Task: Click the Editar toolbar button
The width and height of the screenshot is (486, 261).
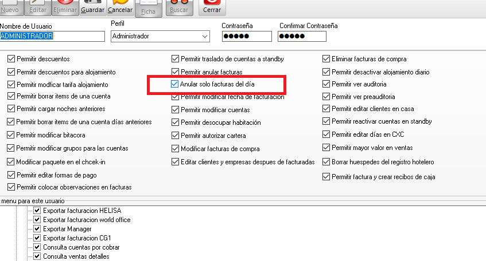Action: (x=38, y=7)
